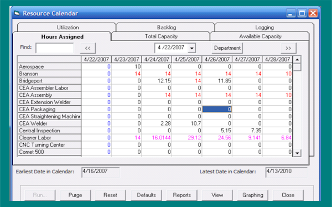332x207 pixels.
Task: Click Bridgeport cell showing 12.15
Action: coord(157,81)
